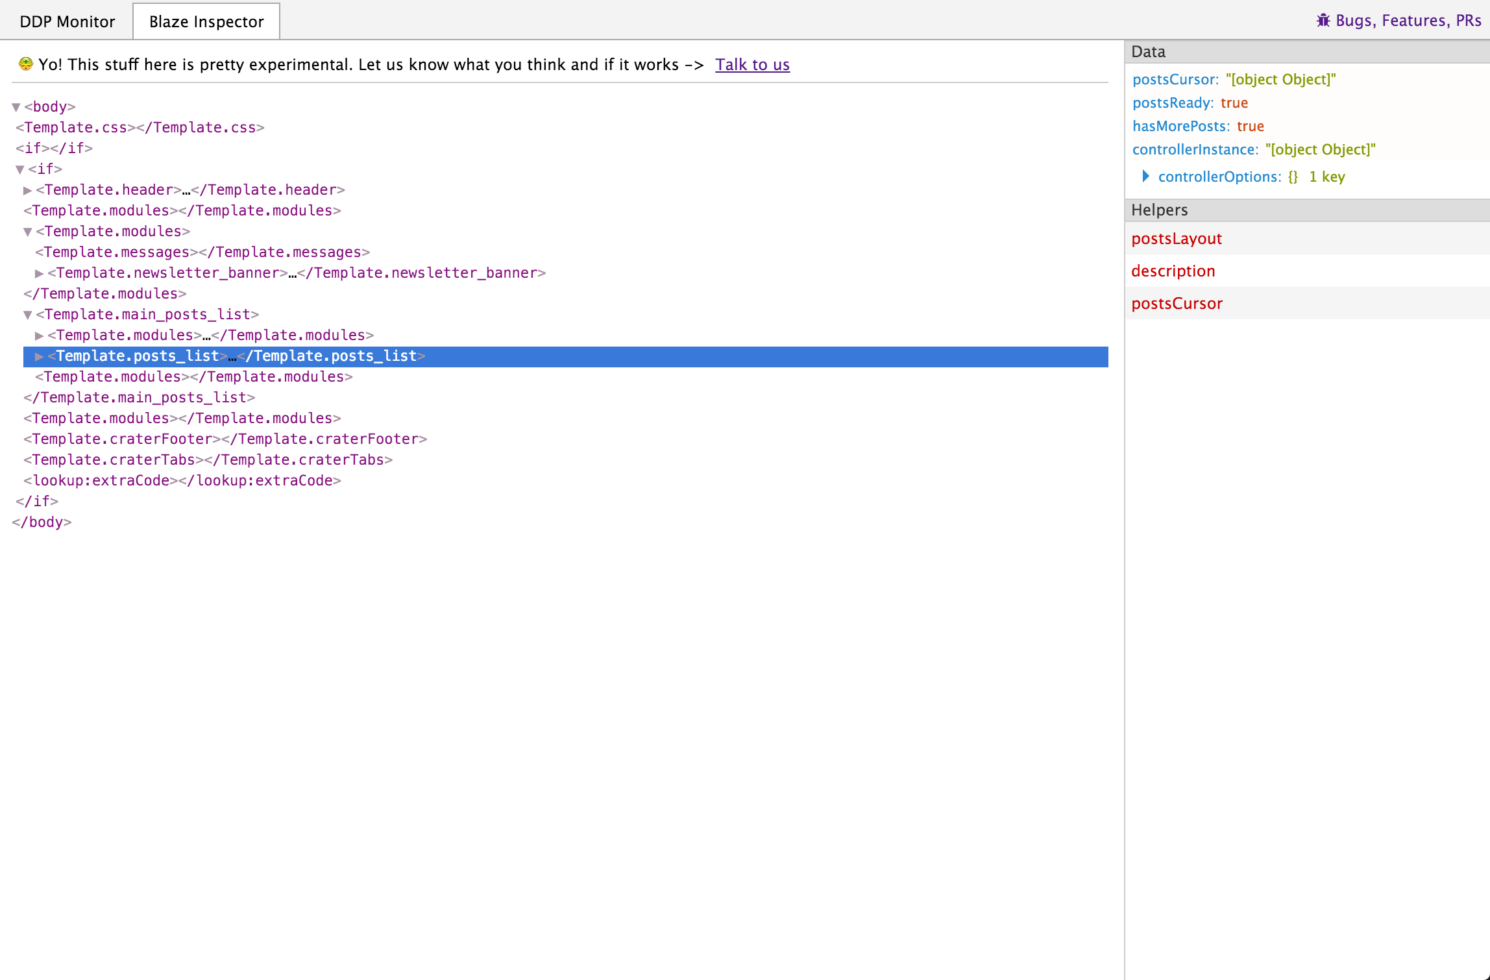Screen dimensions: 1490x980
Task: Select the closing Template.modules tag row
Action: [105, 293]
